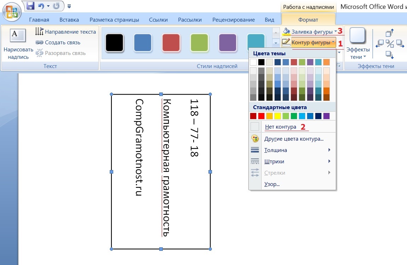Open the Вид tab
Viewport: 407px width, 265px height.
point(269,20)
